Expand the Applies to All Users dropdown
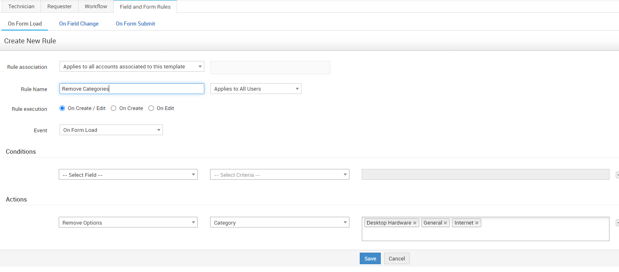 click(256, 89)
